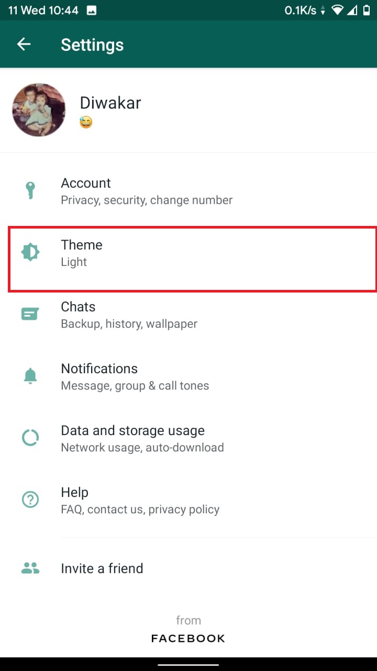This screenshot has width=377, height=671.
Task: Tap the key icon beside Account
Action: tap(30, 191)
